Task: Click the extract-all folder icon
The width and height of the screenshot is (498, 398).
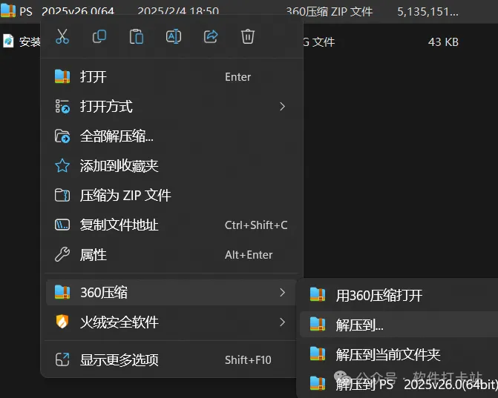Action: tap(62, 136)
